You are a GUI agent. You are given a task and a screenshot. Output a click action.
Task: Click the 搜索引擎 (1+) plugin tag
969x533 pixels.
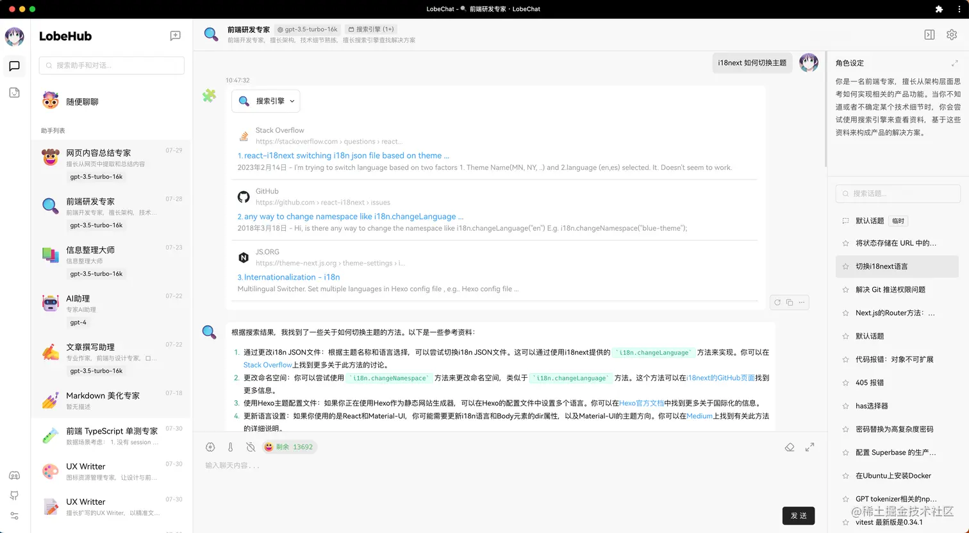pyautogui.click(x=370, y=29)
